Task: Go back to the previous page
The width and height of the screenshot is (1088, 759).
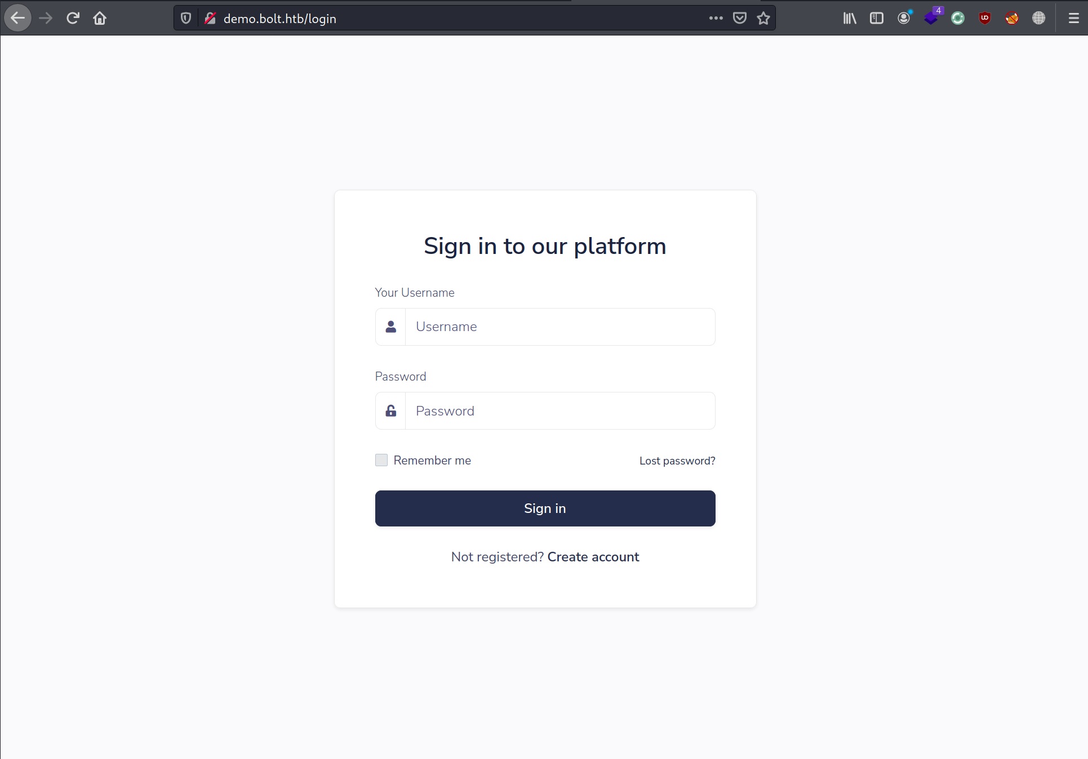Action: point(18,19)
